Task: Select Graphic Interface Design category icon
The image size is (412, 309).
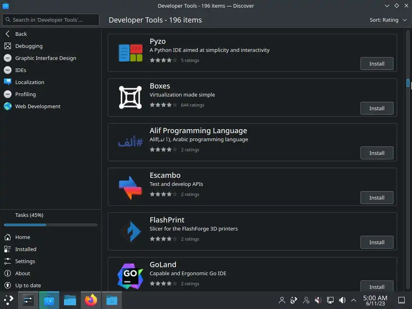Action: [8, 58]
